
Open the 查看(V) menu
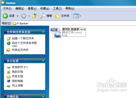tap(32, 9)
